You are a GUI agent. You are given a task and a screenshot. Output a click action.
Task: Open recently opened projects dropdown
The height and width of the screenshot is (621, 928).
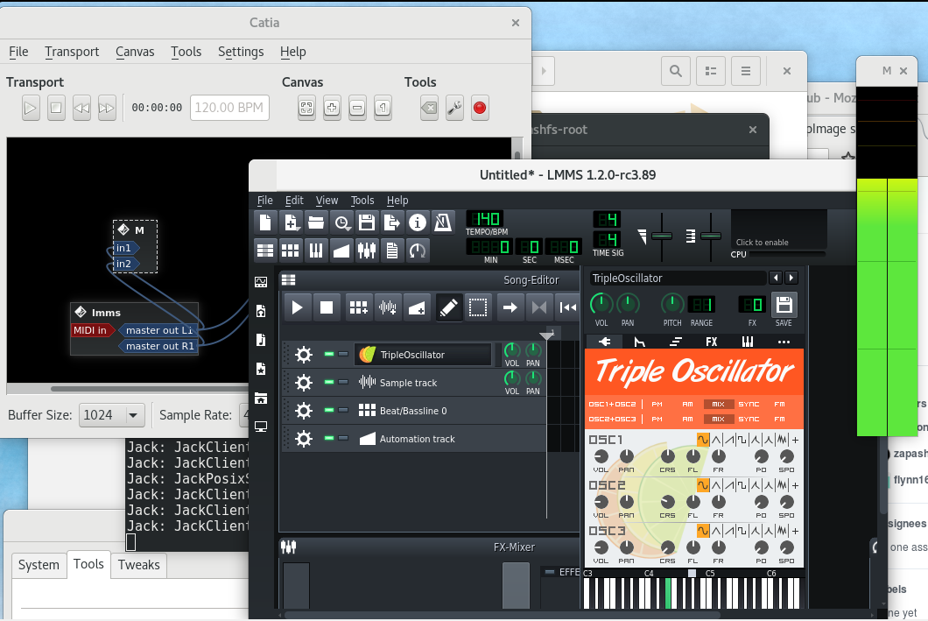(341, 222)
